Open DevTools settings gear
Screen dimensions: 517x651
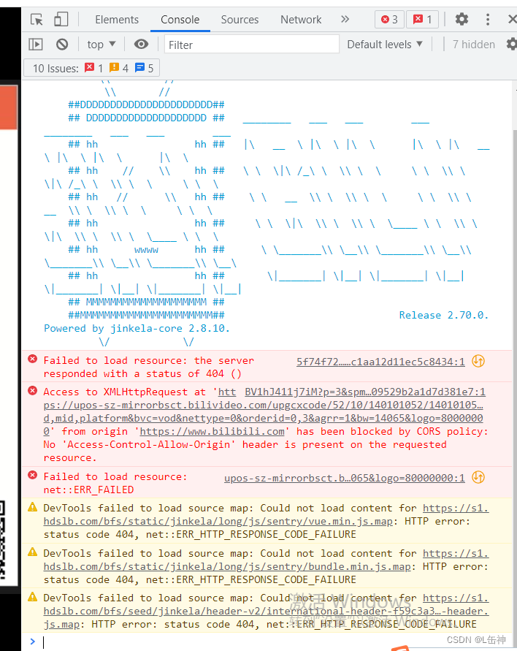pyautogui.click(x=462, y=19)
